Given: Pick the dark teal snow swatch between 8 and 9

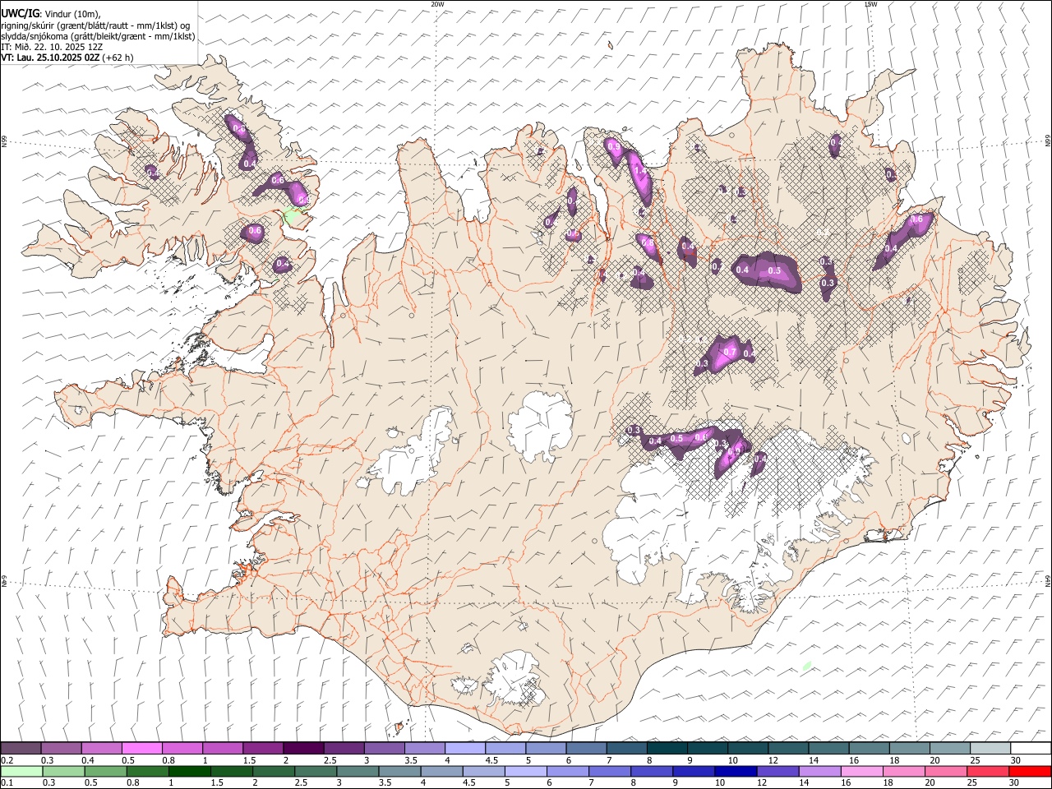Looking at the screenshot, I should point(667,748).
